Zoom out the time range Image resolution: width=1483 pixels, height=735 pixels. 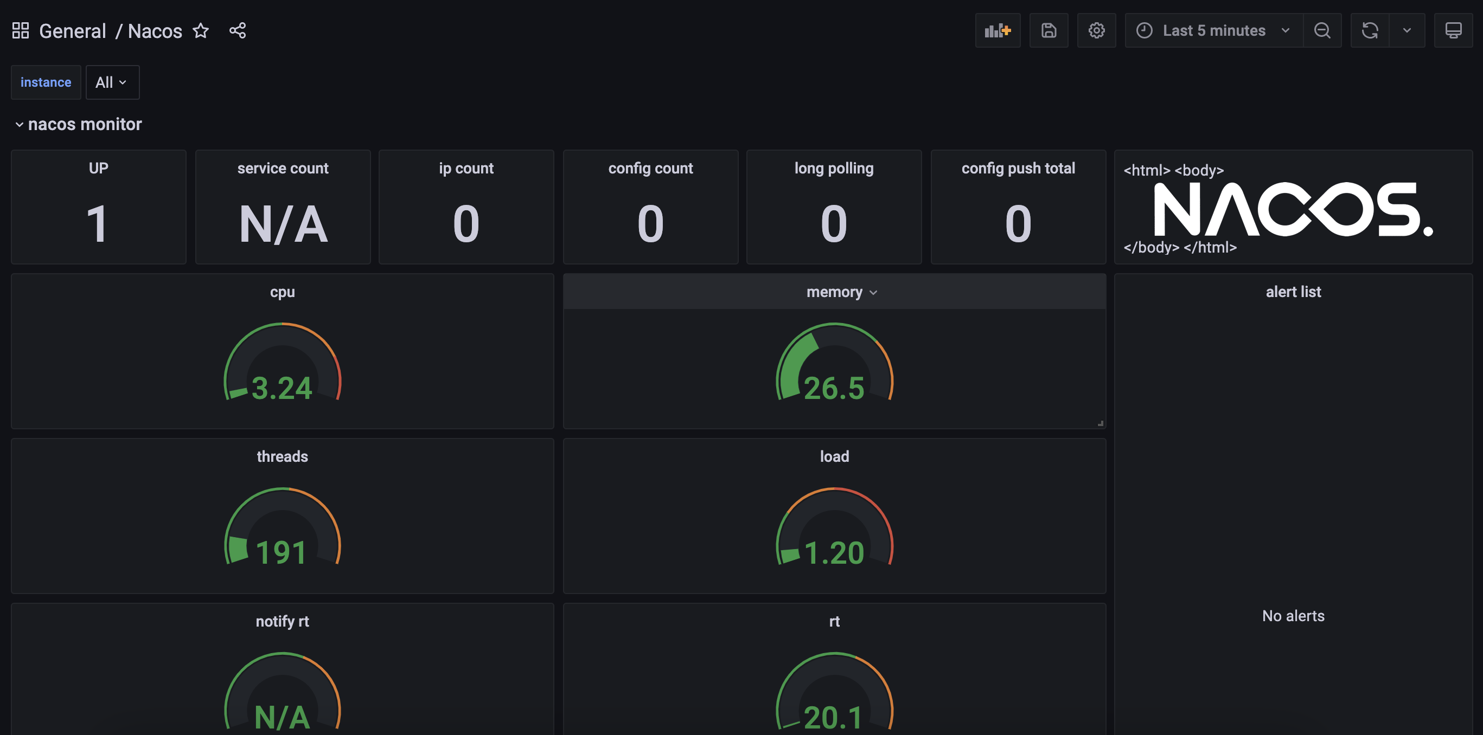[x=1322, y=30]
